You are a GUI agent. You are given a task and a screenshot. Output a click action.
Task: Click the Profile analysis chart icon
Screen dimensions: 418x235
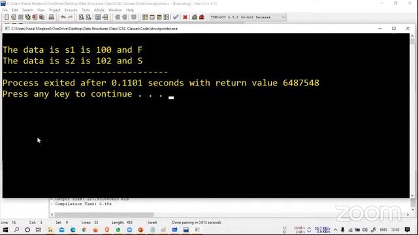coord(195,17)
